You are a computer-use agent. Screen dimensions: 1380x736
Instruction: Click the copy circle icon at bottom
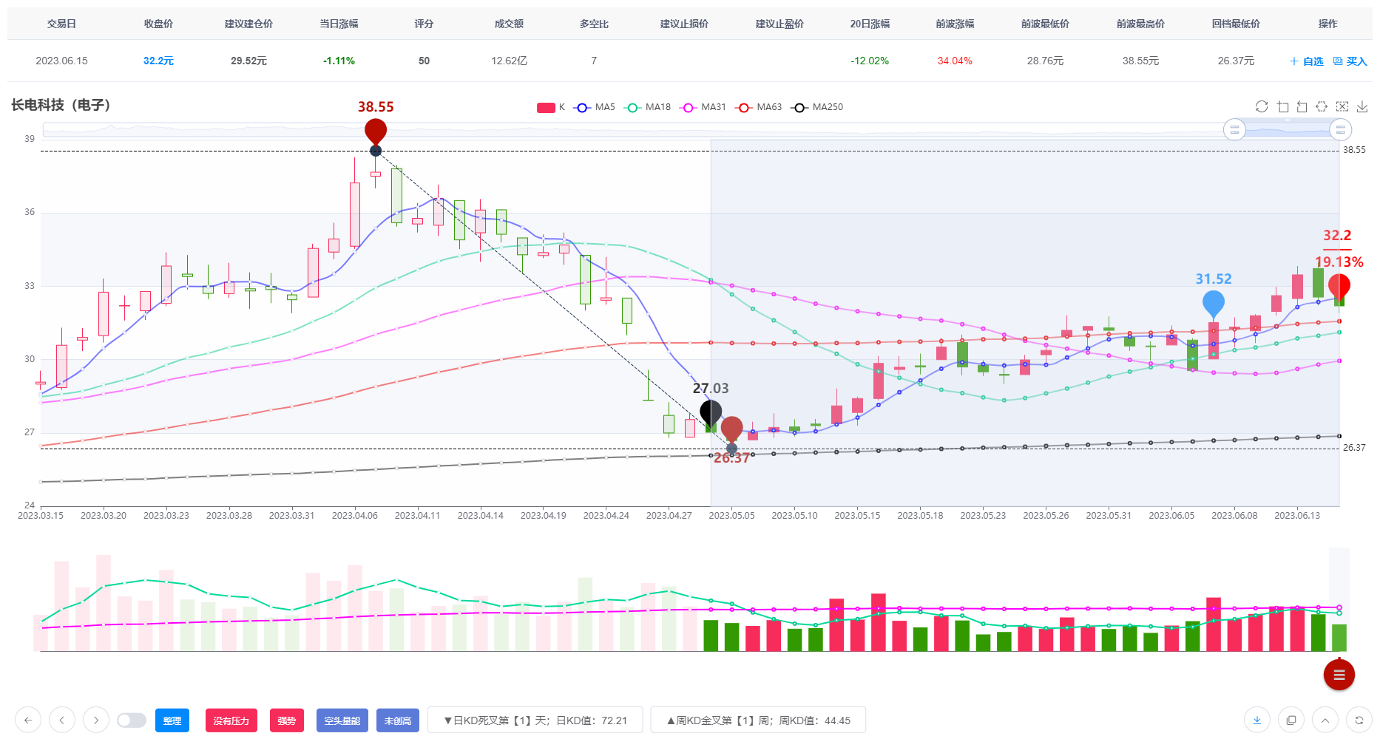pyautogui.click(x=1291, y=720)
